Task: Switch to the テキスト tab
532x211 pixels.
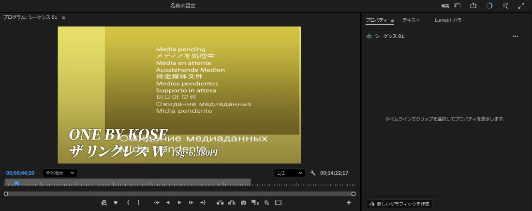Action: click(x=411, y=20)
